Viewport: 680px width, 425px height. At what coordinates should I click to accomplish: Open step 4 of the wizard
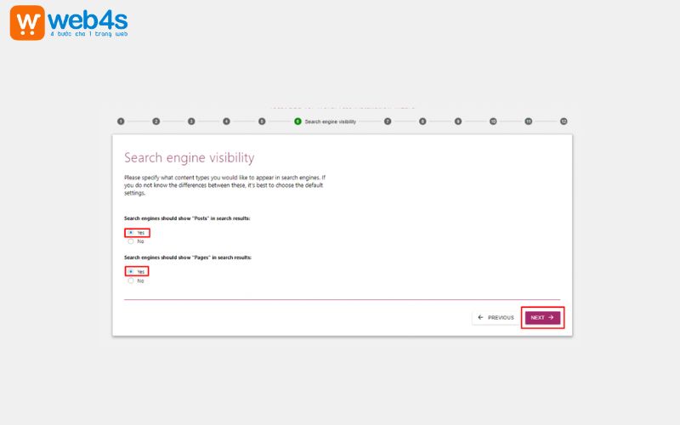coord(226,122)
